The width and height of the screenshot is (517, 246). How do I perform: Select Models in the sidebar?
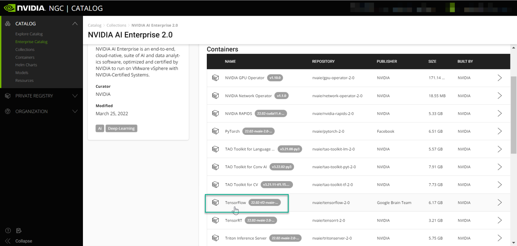point(22,73)
